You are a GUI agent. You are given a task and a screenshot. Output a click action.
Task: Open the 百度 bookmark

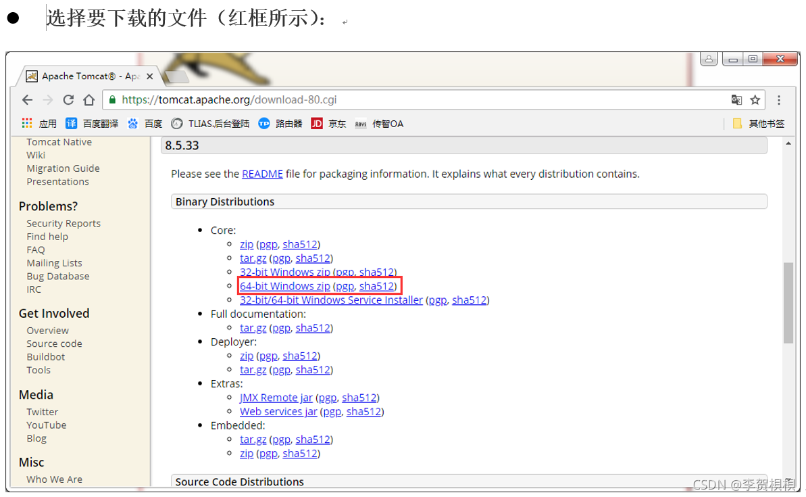[x=145, y=124]
